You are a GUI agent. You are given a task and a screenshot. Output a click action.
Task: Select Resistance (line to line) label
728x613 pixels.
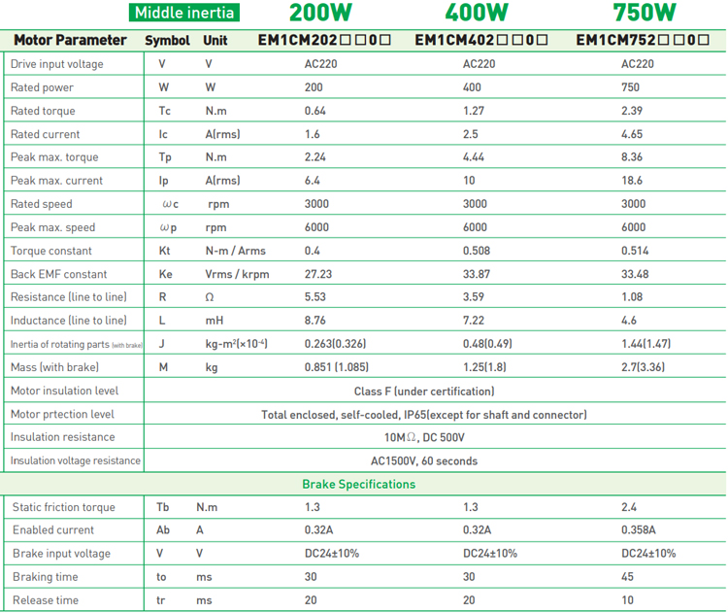tap(69, 297)
